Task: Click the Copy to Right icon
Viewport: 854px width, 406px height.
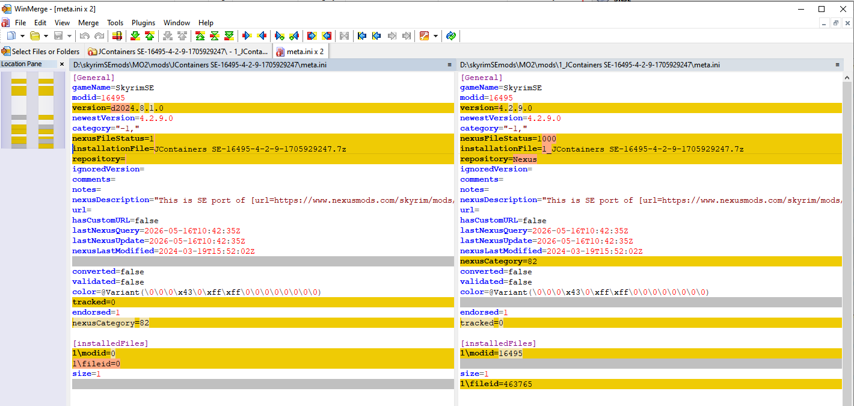Action: pyautogui.click(x=247, y=36)
